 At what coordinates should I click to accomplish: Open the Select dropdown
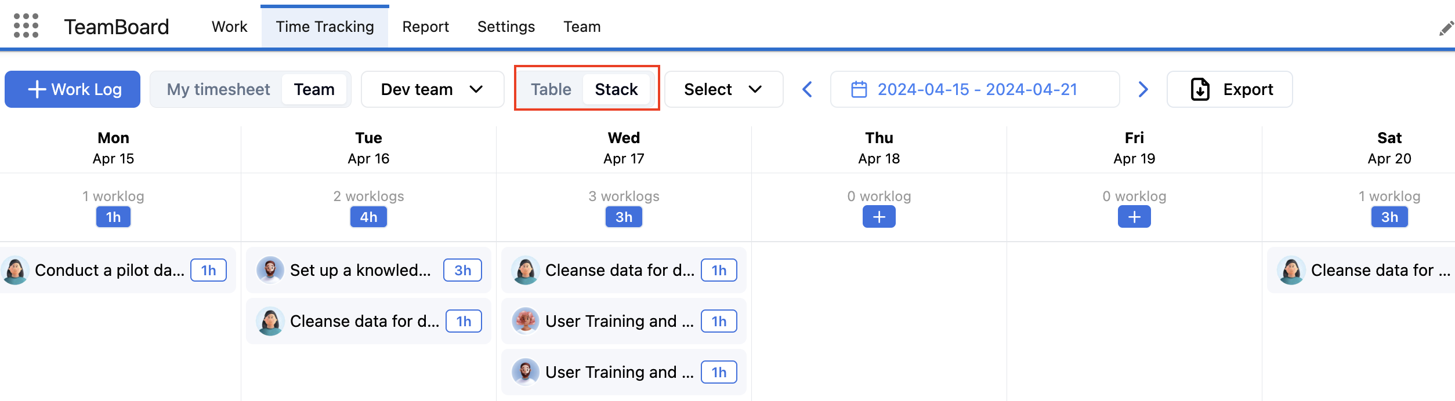pyautogui.click(x=723, y=89)
